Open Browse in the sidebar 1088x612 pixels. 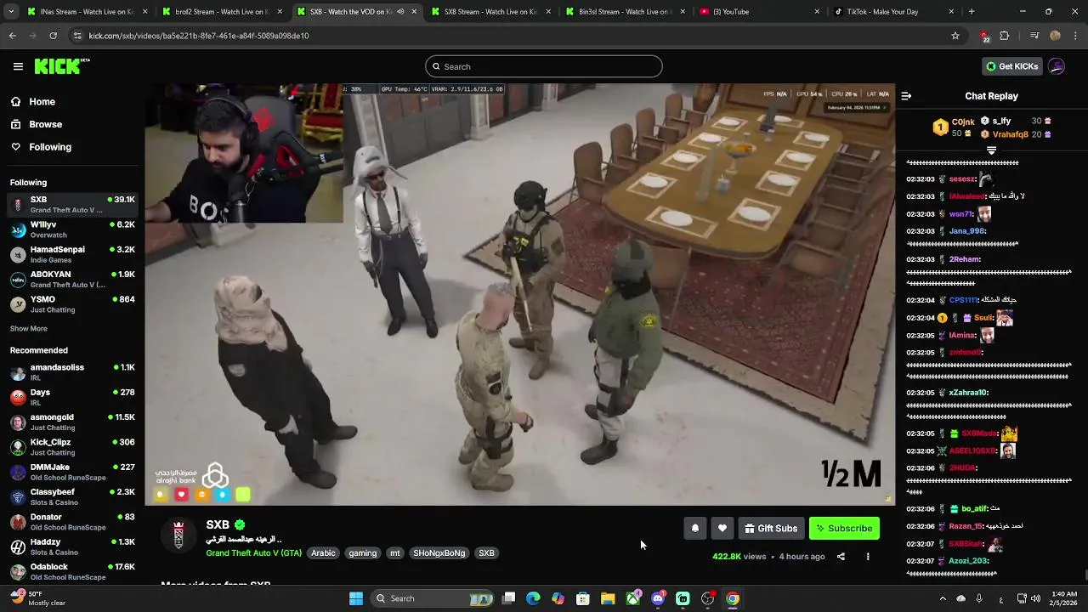[45, 124]
